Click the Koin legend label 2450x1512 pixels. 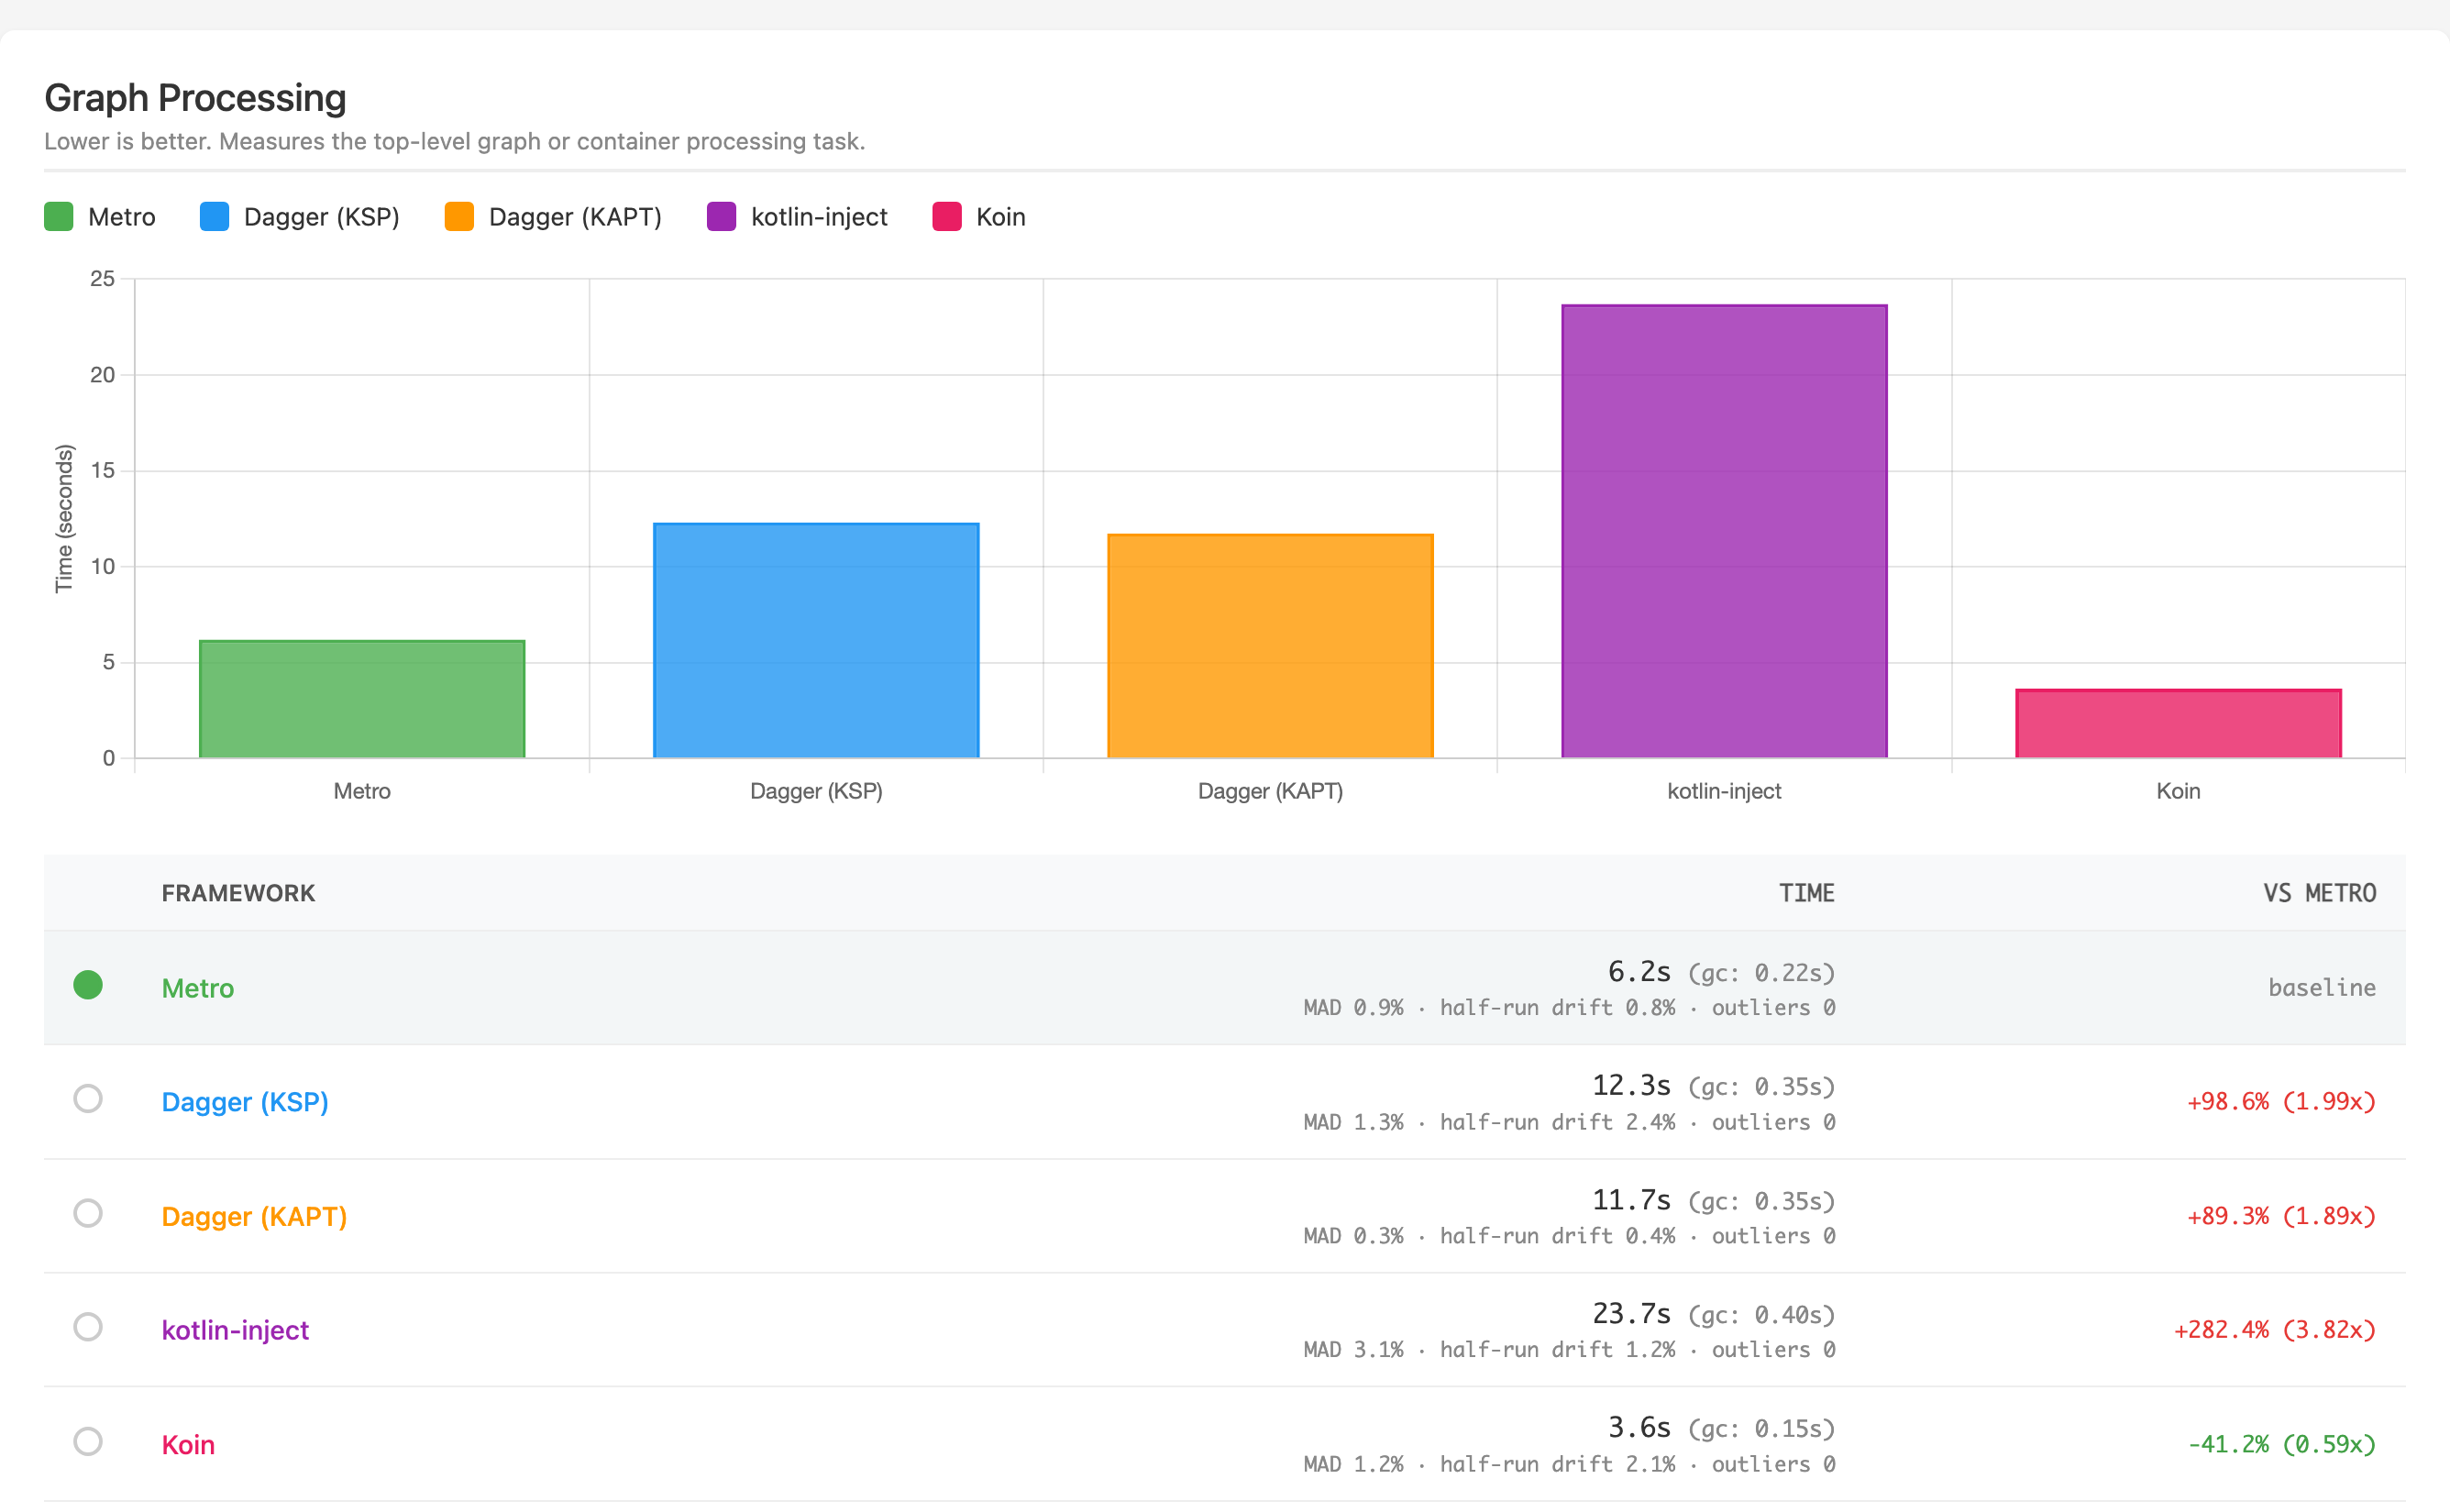[x=1001, y=217]
